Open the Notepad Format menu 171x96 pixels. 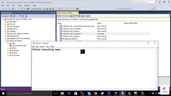pos(42,46)
